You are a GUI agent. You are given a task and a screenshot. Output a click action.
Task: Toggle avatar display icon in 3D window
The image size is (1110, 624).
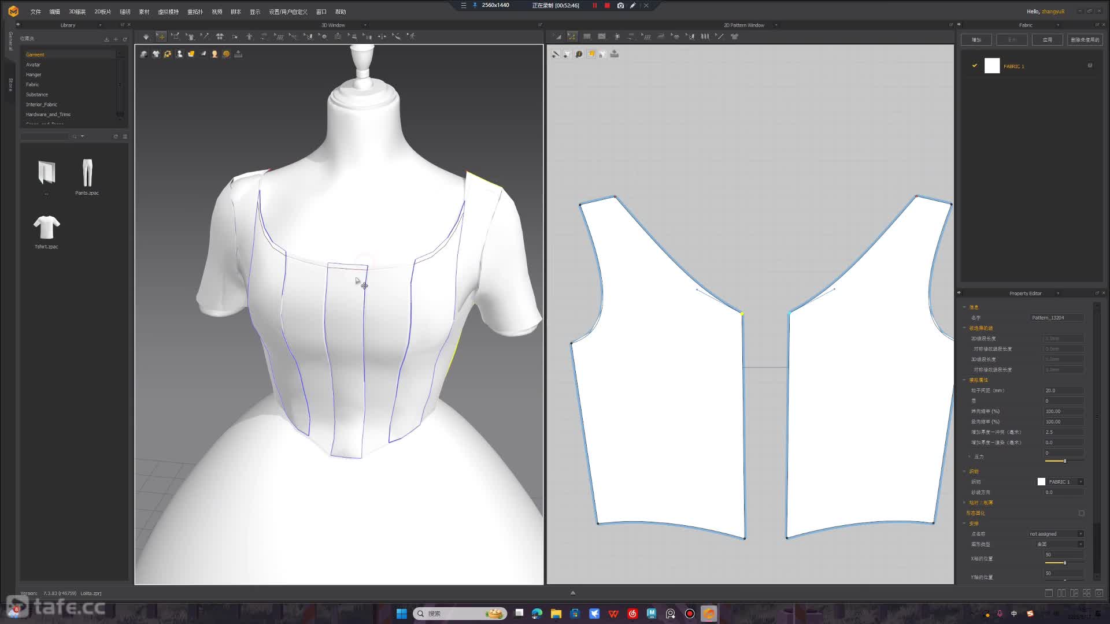pyautogui.click(x=179, y=54)
